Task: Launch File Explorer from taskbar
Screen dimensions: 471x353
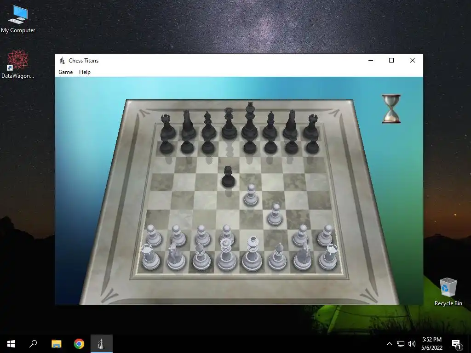Action: (x=56, y=344)
